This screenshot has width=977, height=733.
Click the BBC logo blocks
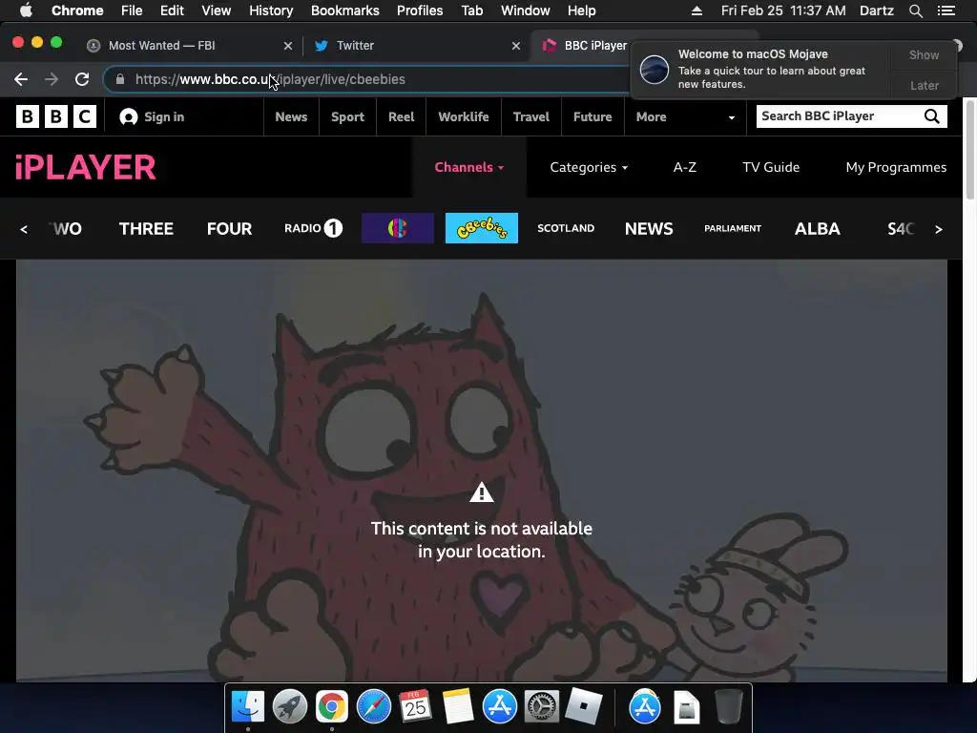[56, 116]
